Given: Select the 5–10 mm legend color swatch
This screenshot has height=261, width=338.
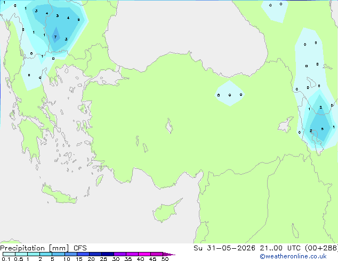Looking at the screenshot, I should pos(58,254).
